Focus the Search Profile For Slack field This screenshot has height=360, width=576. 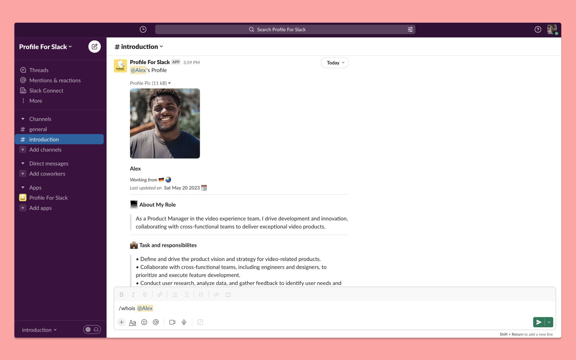(285, 30)
